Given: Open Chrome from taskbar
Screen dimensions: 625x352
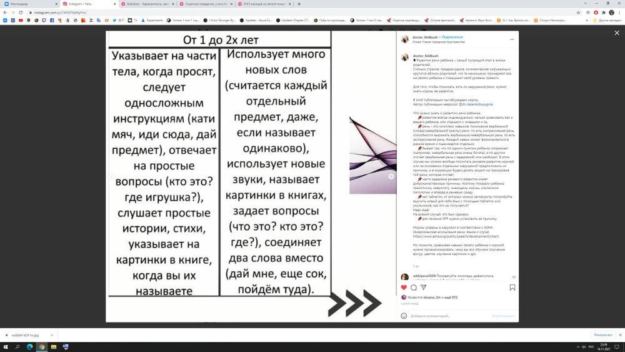Looking at the screenshot, I should [x=41, y=347].
